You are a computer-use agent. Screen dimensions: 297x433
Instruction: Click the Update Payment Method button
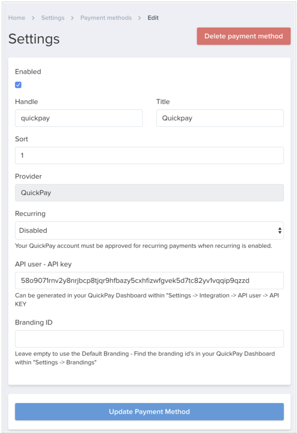click(149, 411)
